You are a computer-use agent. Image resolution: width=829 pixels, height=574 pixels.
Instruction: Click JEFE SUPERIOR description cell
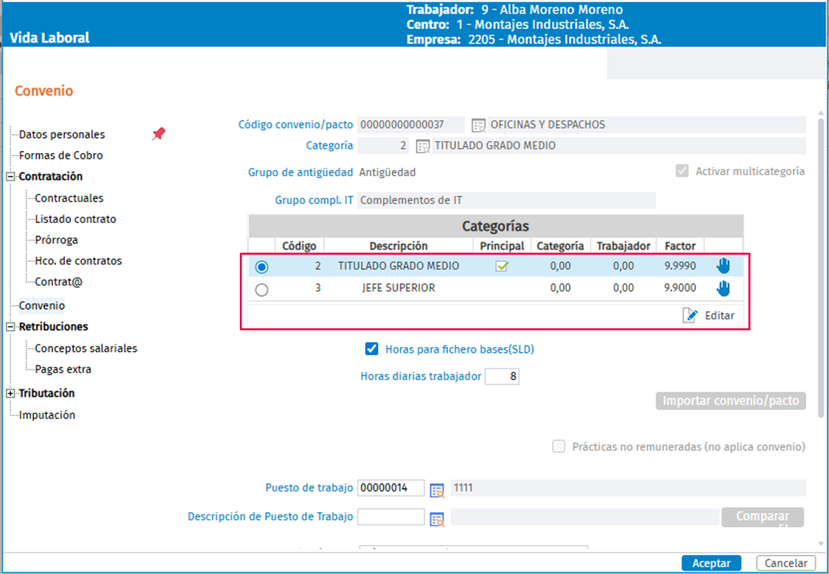coord(399,288)
